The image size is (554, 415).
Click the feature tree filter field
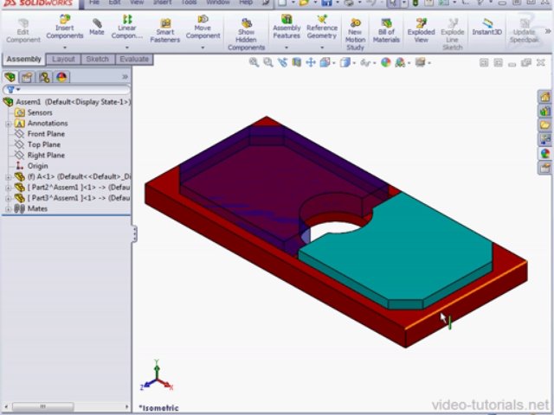[x=67, y=90]
